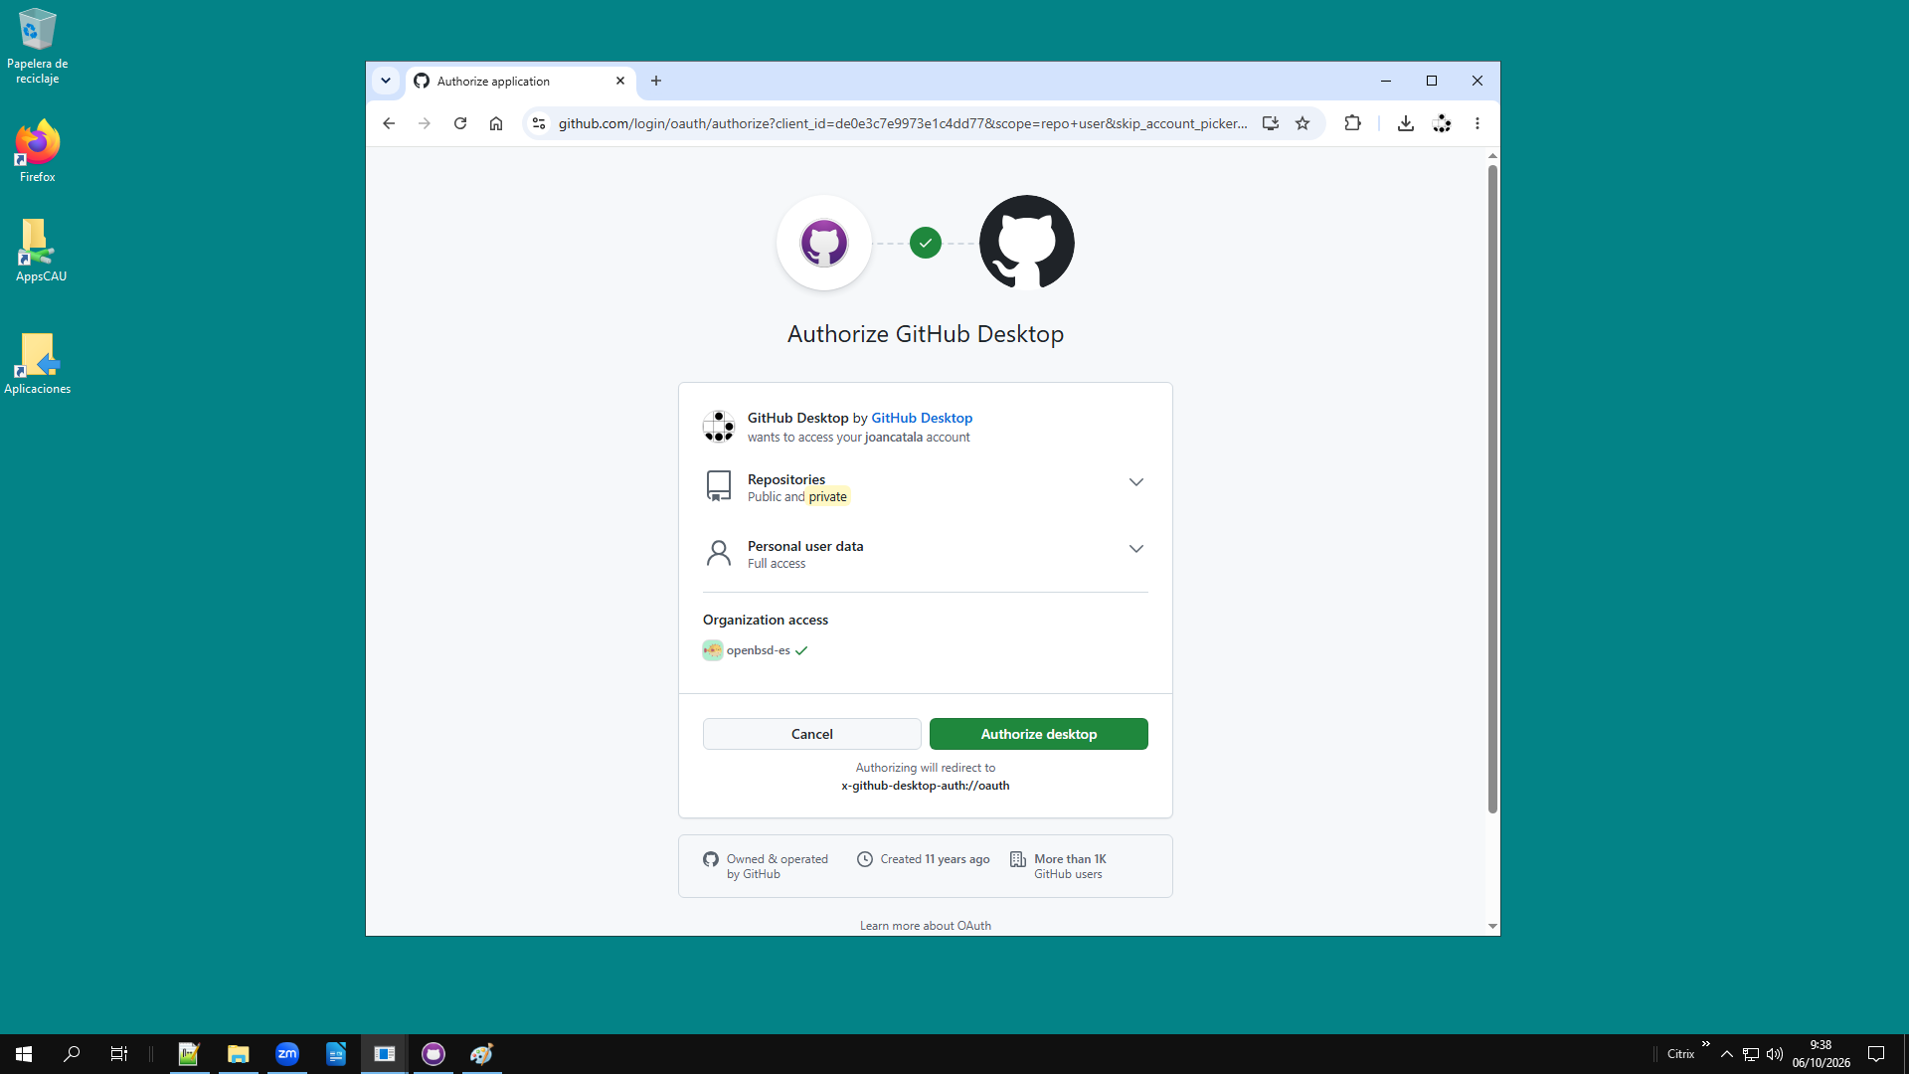Open Firefox desktop shortcut
Screen dimensions: 1909x1074
(x=38, y=152)
